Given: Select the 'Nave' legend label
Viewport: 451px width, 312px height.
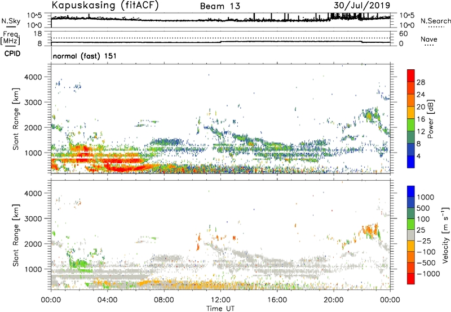Looking at the screenshot, I should click(429, 39).
